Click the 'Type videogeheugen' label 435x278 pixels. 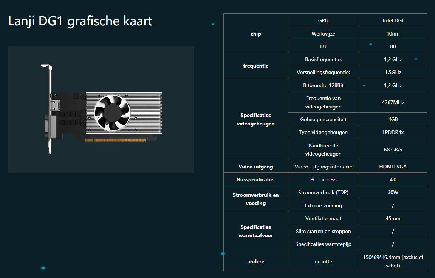(323, 132)
